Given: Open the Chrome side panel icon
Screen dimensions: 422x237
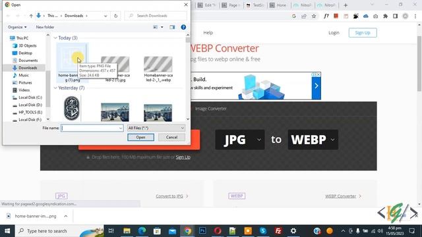Looking at the screenshot, I should (x=396, y=16).
